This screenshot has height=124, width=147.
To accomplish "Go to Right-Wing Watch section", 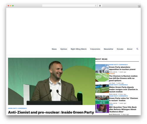I will (x=78, y=49).
